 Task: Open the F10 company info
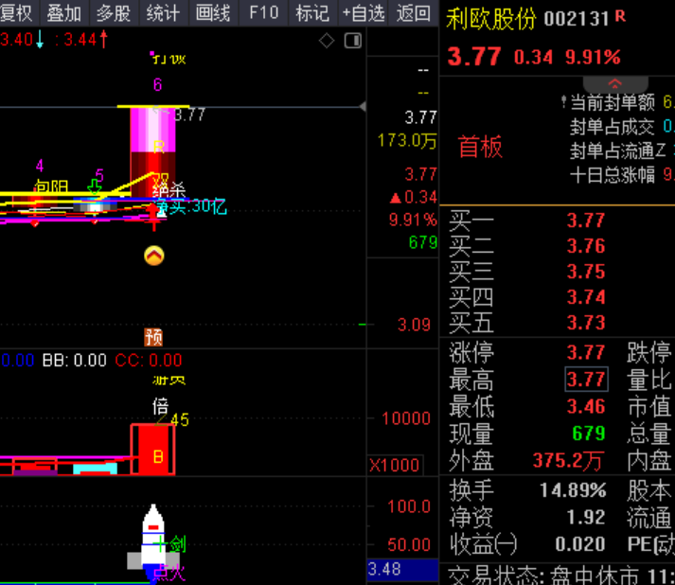point(263,13)
